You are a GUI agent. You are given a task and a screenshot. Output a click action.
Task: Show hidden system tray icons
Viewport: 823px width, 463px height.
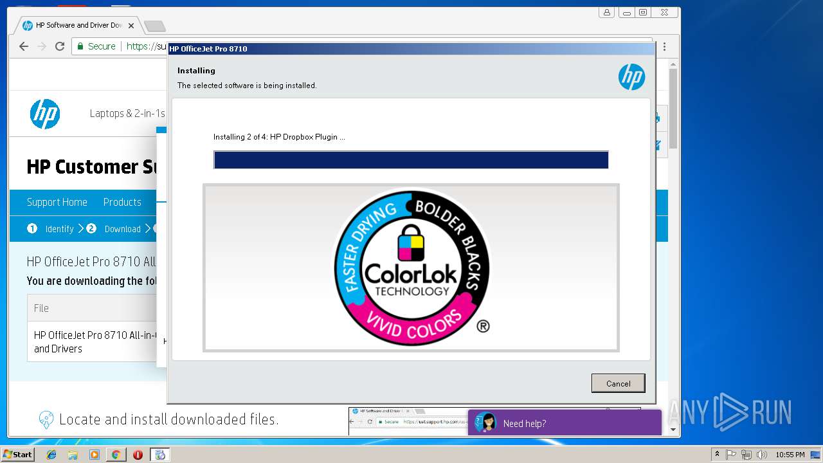[x=717, y=455]
